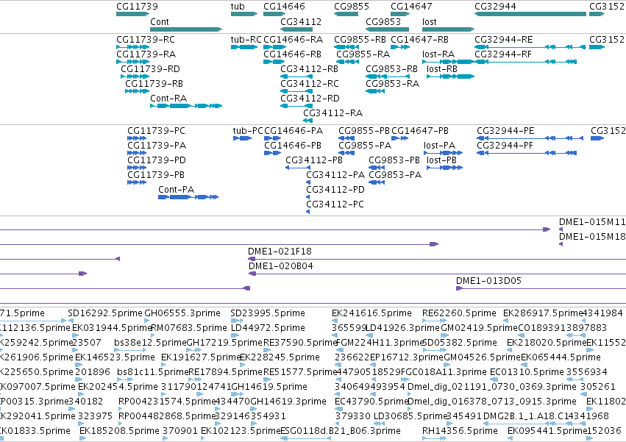Image resolution: width=626 pixels, height=442 pixels.
Task: Click the CG32944-PE protein label
Action: [x=505, y=131]
